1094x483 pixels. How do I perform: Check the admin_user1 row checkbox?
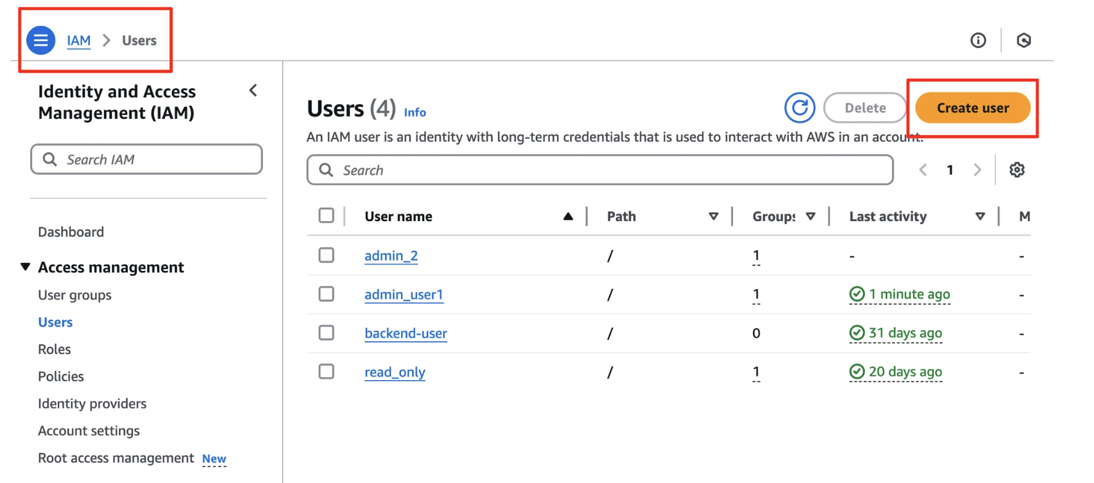click(326, 294)
